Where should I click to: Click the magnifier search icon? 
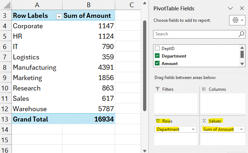coord(241,34)
